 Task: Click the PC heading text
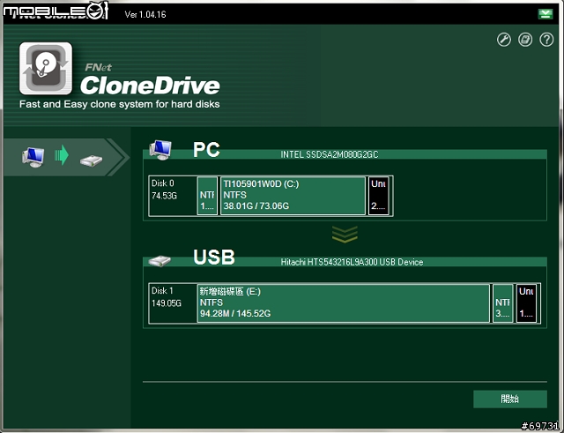coord(206,149)
